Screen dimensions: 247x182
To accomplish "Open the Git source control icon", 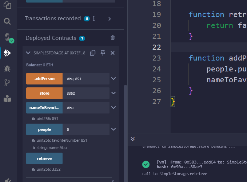I will 7,83.
